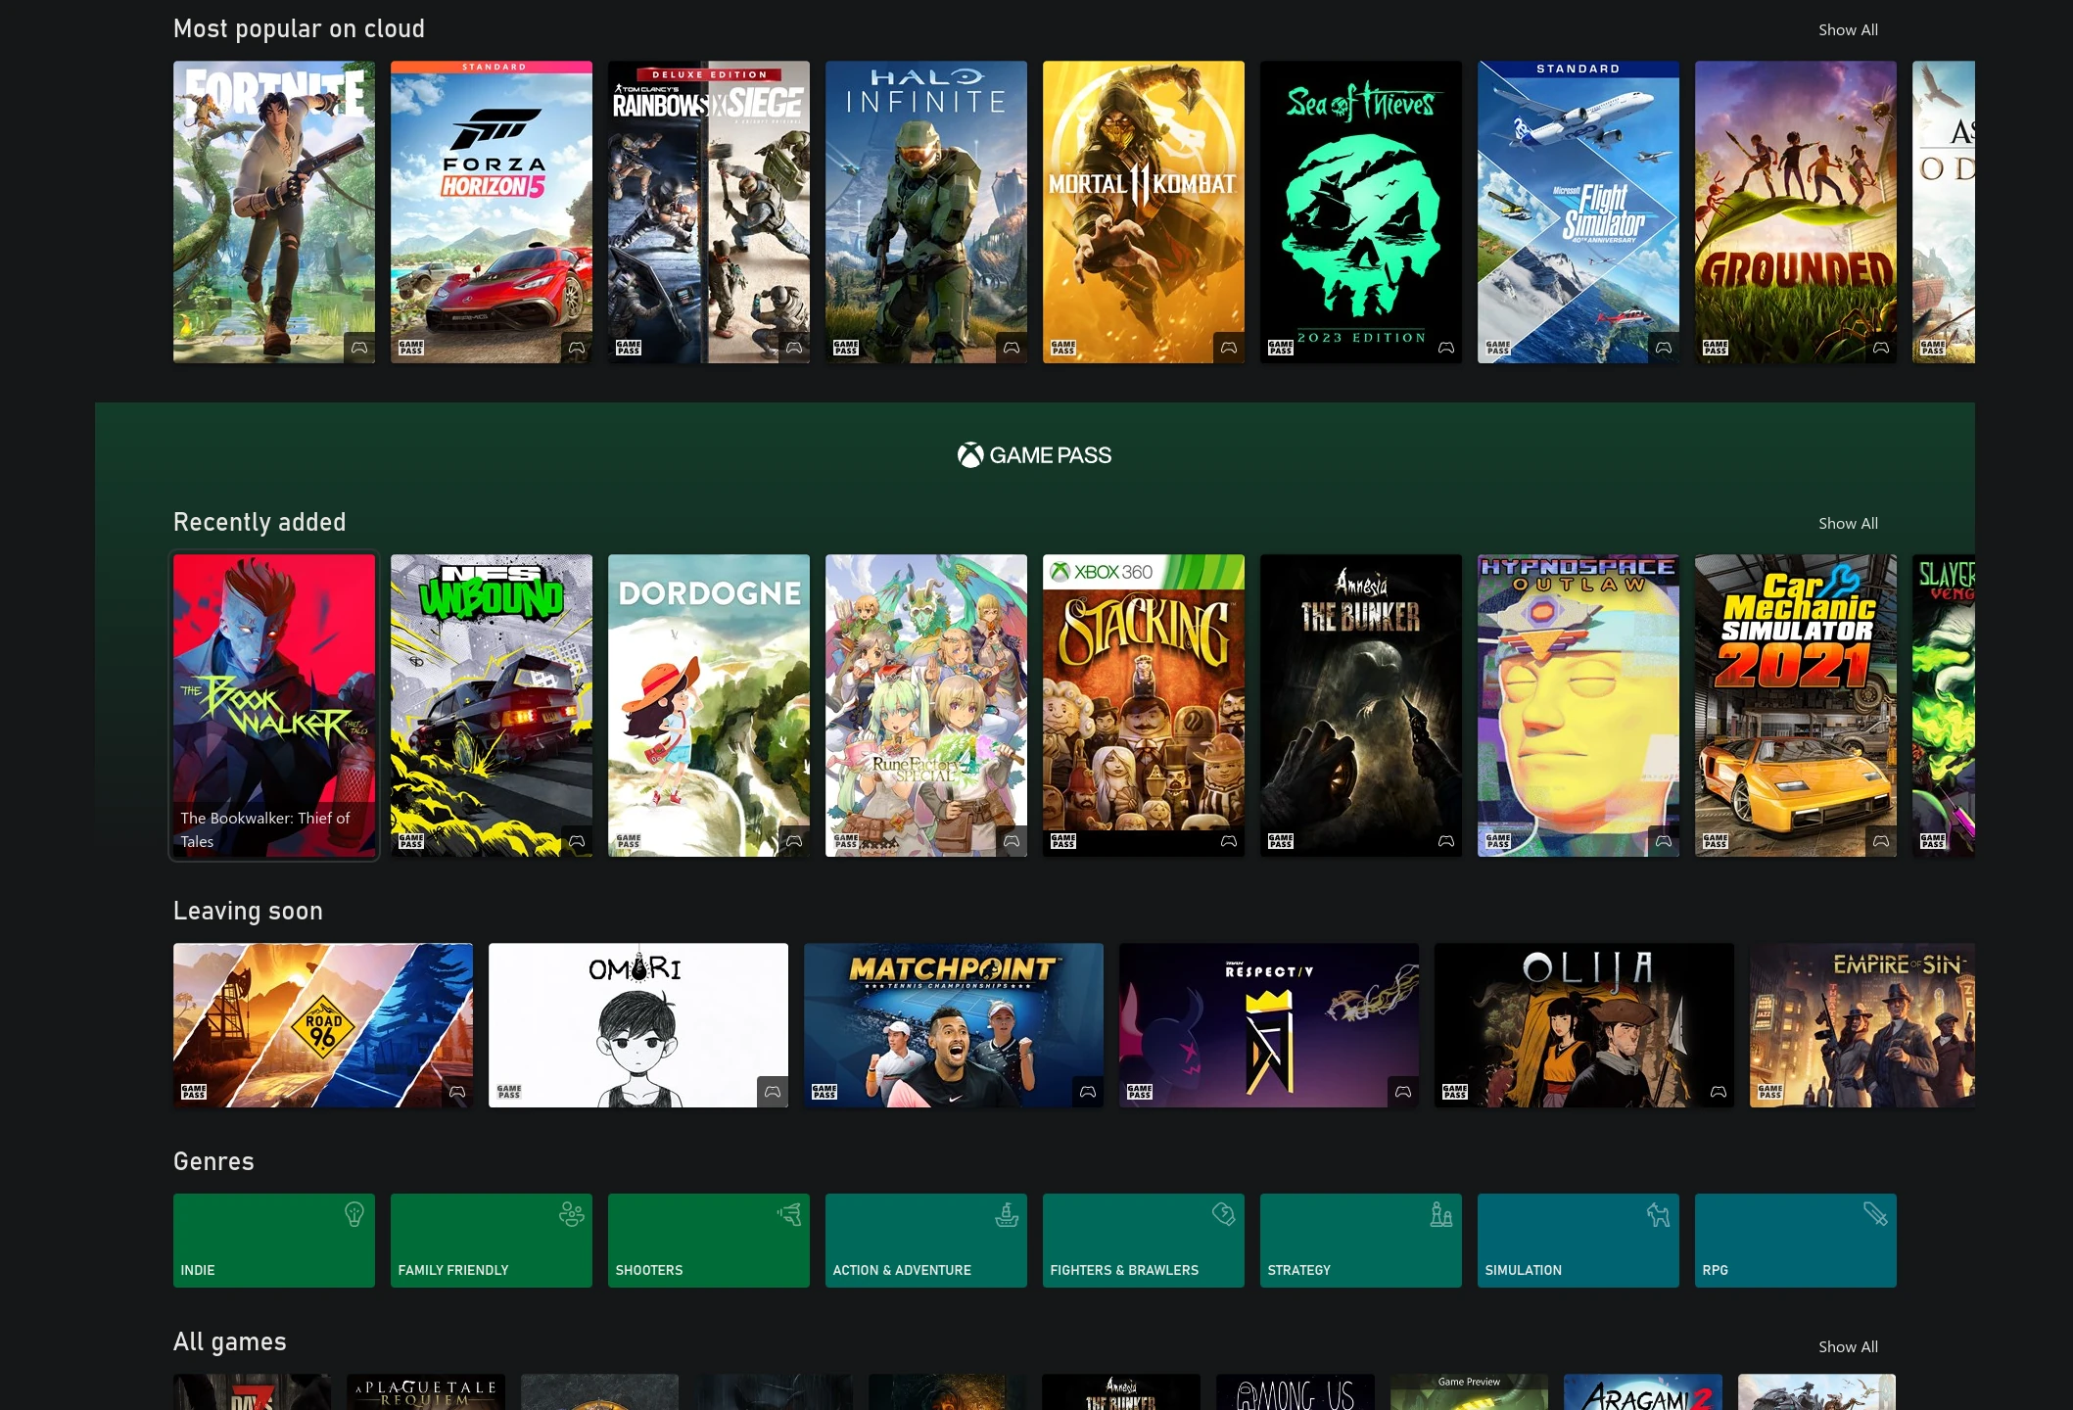The width and height of the screenshot is (2073, 1410).
Task: Click the Simulation horse icon
Action: click(1659, 1215)
